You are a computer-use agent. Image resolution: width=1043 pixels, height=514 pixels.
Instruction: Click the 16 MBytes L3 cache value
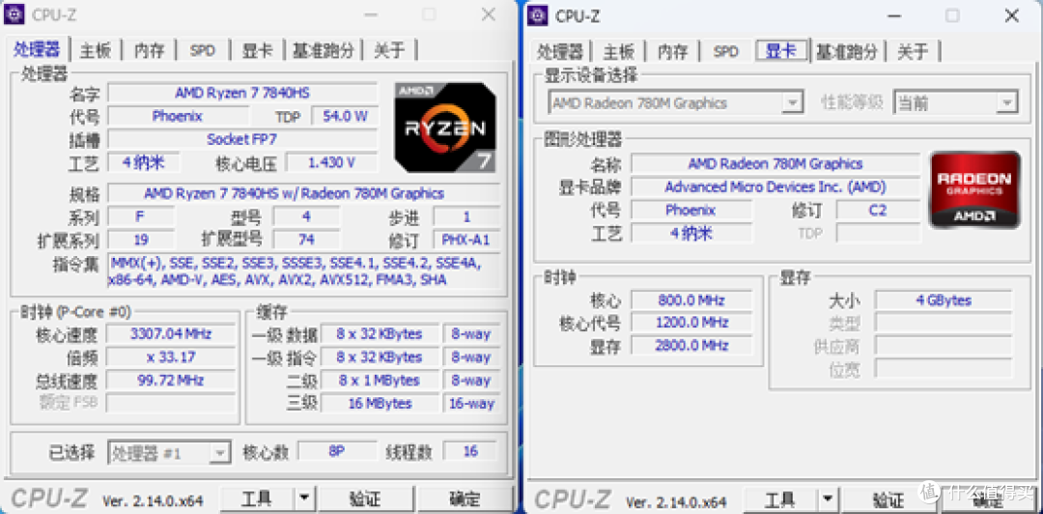coord(380,404)
